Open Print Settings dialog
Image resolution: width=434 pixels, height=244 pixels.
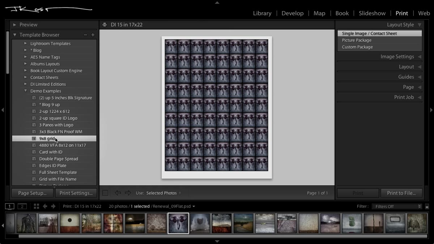[x=76, y=193]
